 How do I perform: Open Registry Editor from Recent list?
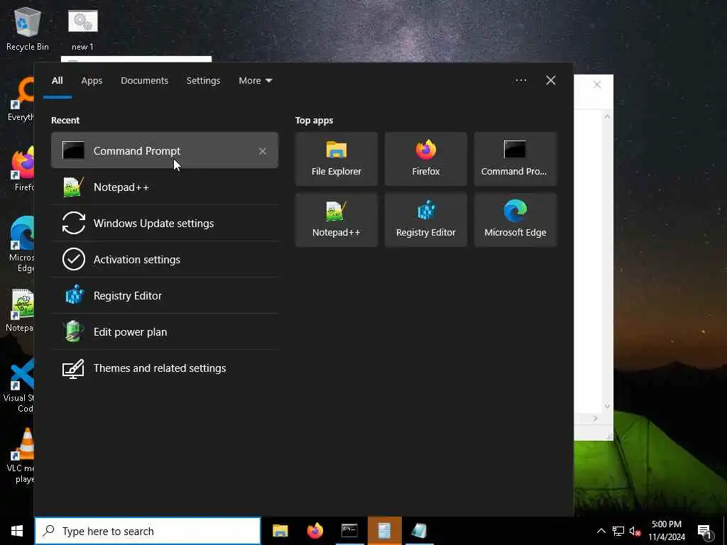(165, 296)
